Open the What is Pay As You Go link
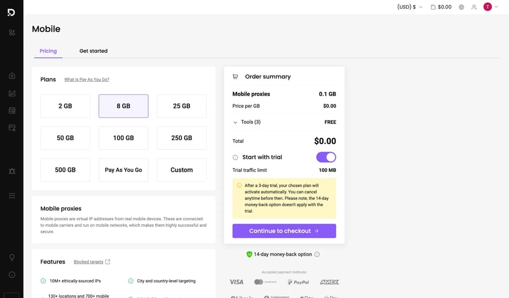The width and height of the screenshot is (509, 298). 86,79
